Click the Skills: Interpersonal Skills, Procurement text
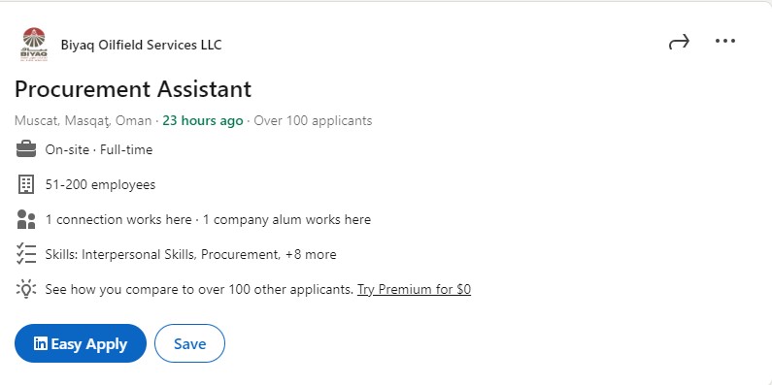 click(x=162, y=254)
